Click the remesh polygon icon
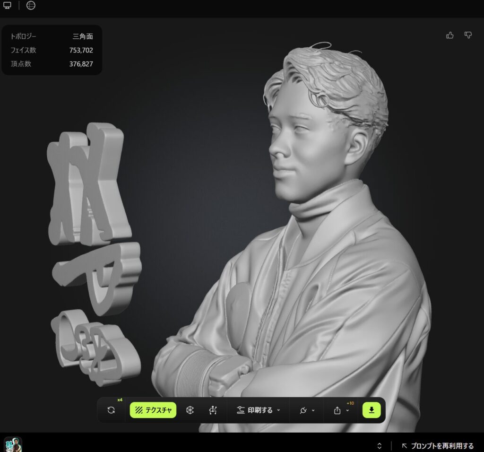 click(x=190, y=410)
